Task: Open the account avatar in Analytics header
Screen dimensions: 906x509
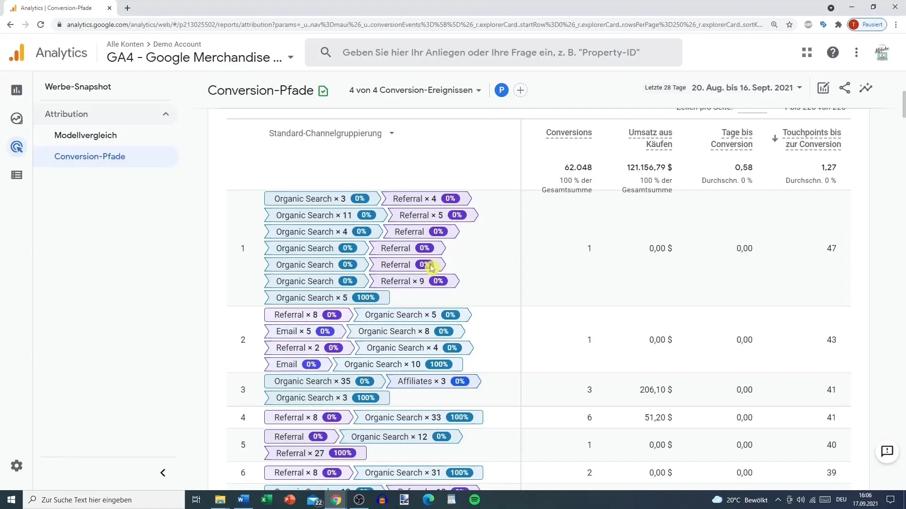Action: (882, 52)
